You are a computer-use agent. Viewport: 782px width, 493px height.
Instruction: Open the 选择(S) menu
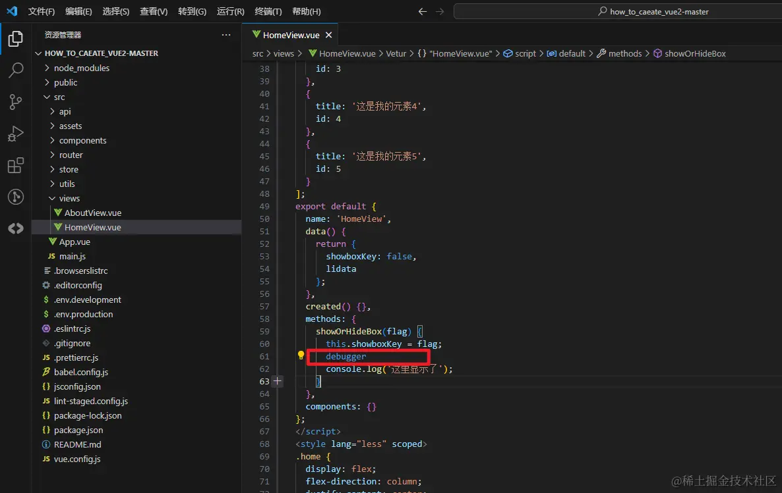(x=115, y=11)
